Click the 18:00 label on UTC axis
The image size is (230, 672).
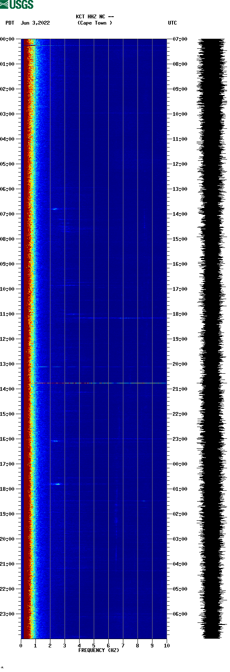pyautogui.click(x=180, y=314)
